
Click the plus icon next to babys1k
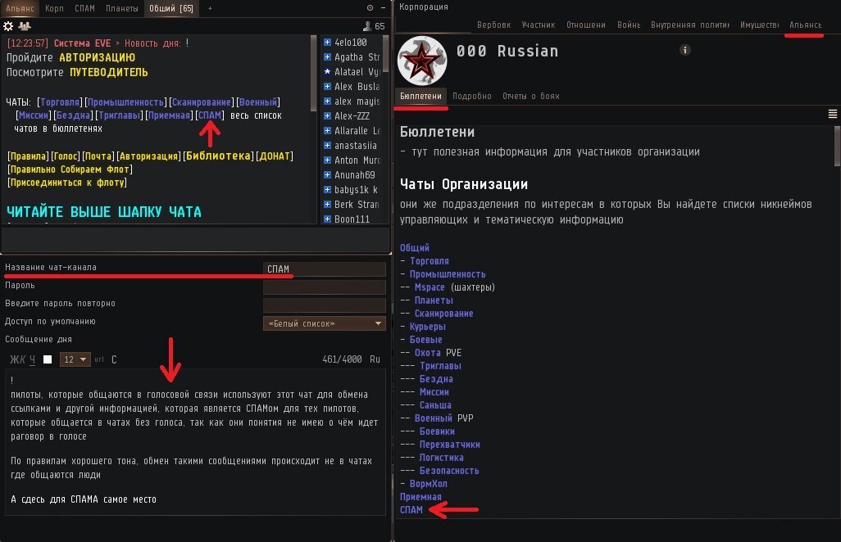(327, 189)
